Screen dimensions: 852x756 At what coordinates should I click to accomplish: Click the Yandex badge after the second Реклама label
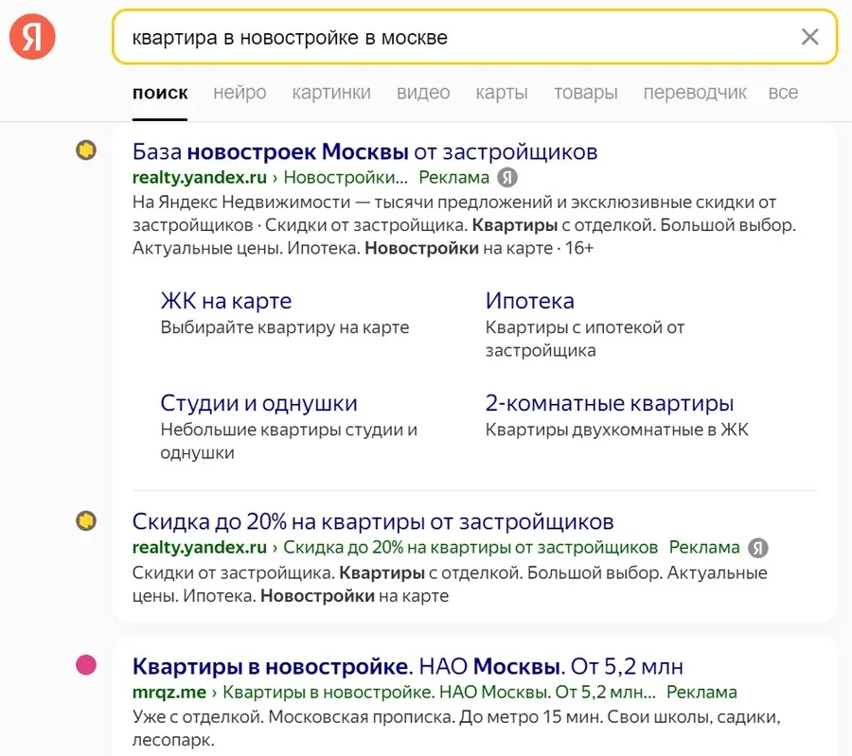[x=760, y=548]
